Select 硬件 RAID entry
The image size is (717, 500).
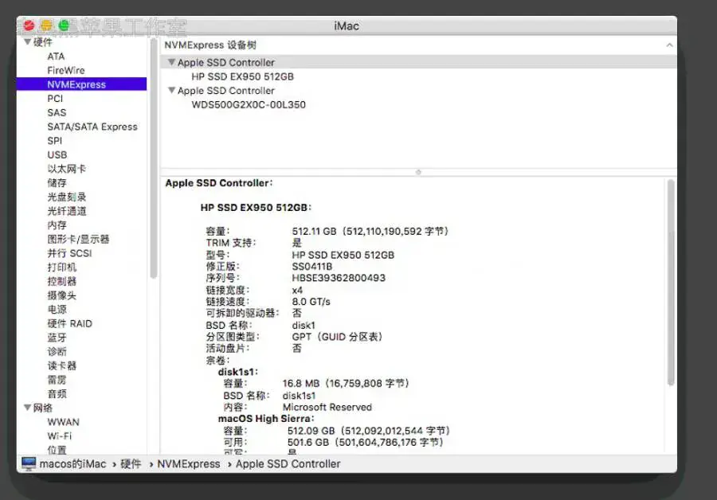(69, 323)
